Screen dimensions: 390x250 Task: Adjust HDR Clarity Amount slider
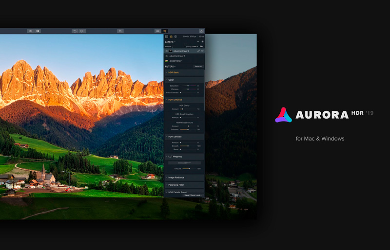click(188, 109)
